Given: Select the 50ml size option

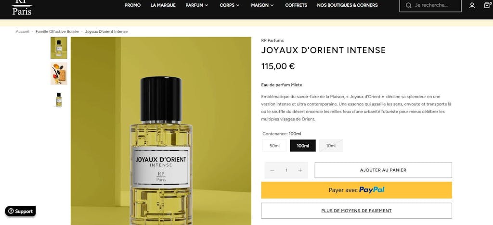Looking at the screenshot, I should [274, 146].
